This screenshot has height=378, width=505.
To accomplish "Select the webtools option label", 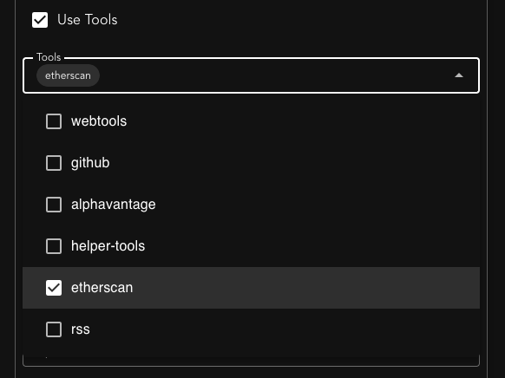I will click(x=99, y=121).
